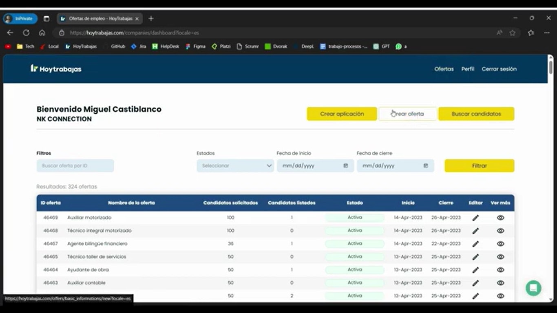Go to Ofertas in top navigation
Viewport: 557px width, 313px height.
click(x=444, y=69)
